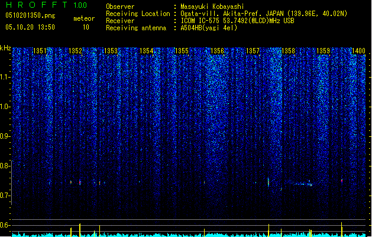
Task: Click the Observer label
Action: coord(120,7)
